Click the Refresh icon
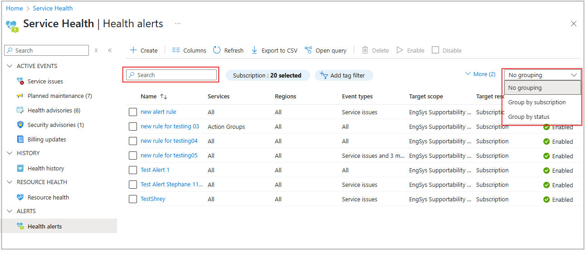 click(x=217, y=50)
